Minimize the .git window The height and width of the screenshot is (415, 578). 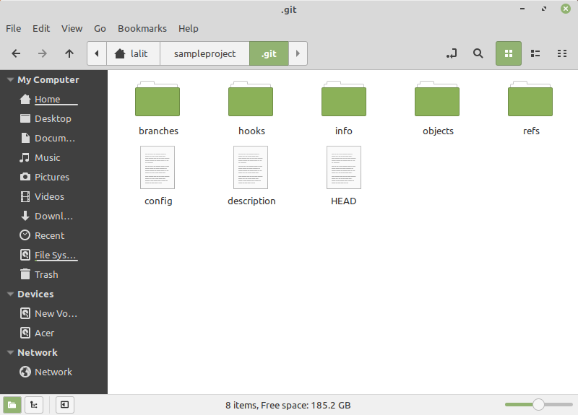[x=522, y=9]
